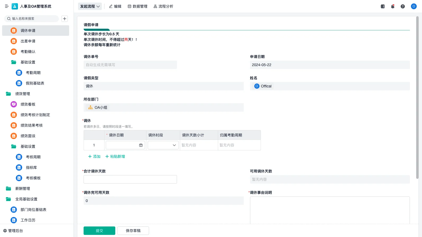Click the sidebar hamburger menu icon
The width and height of the screenshot is (422, 237).
point(7,6)
